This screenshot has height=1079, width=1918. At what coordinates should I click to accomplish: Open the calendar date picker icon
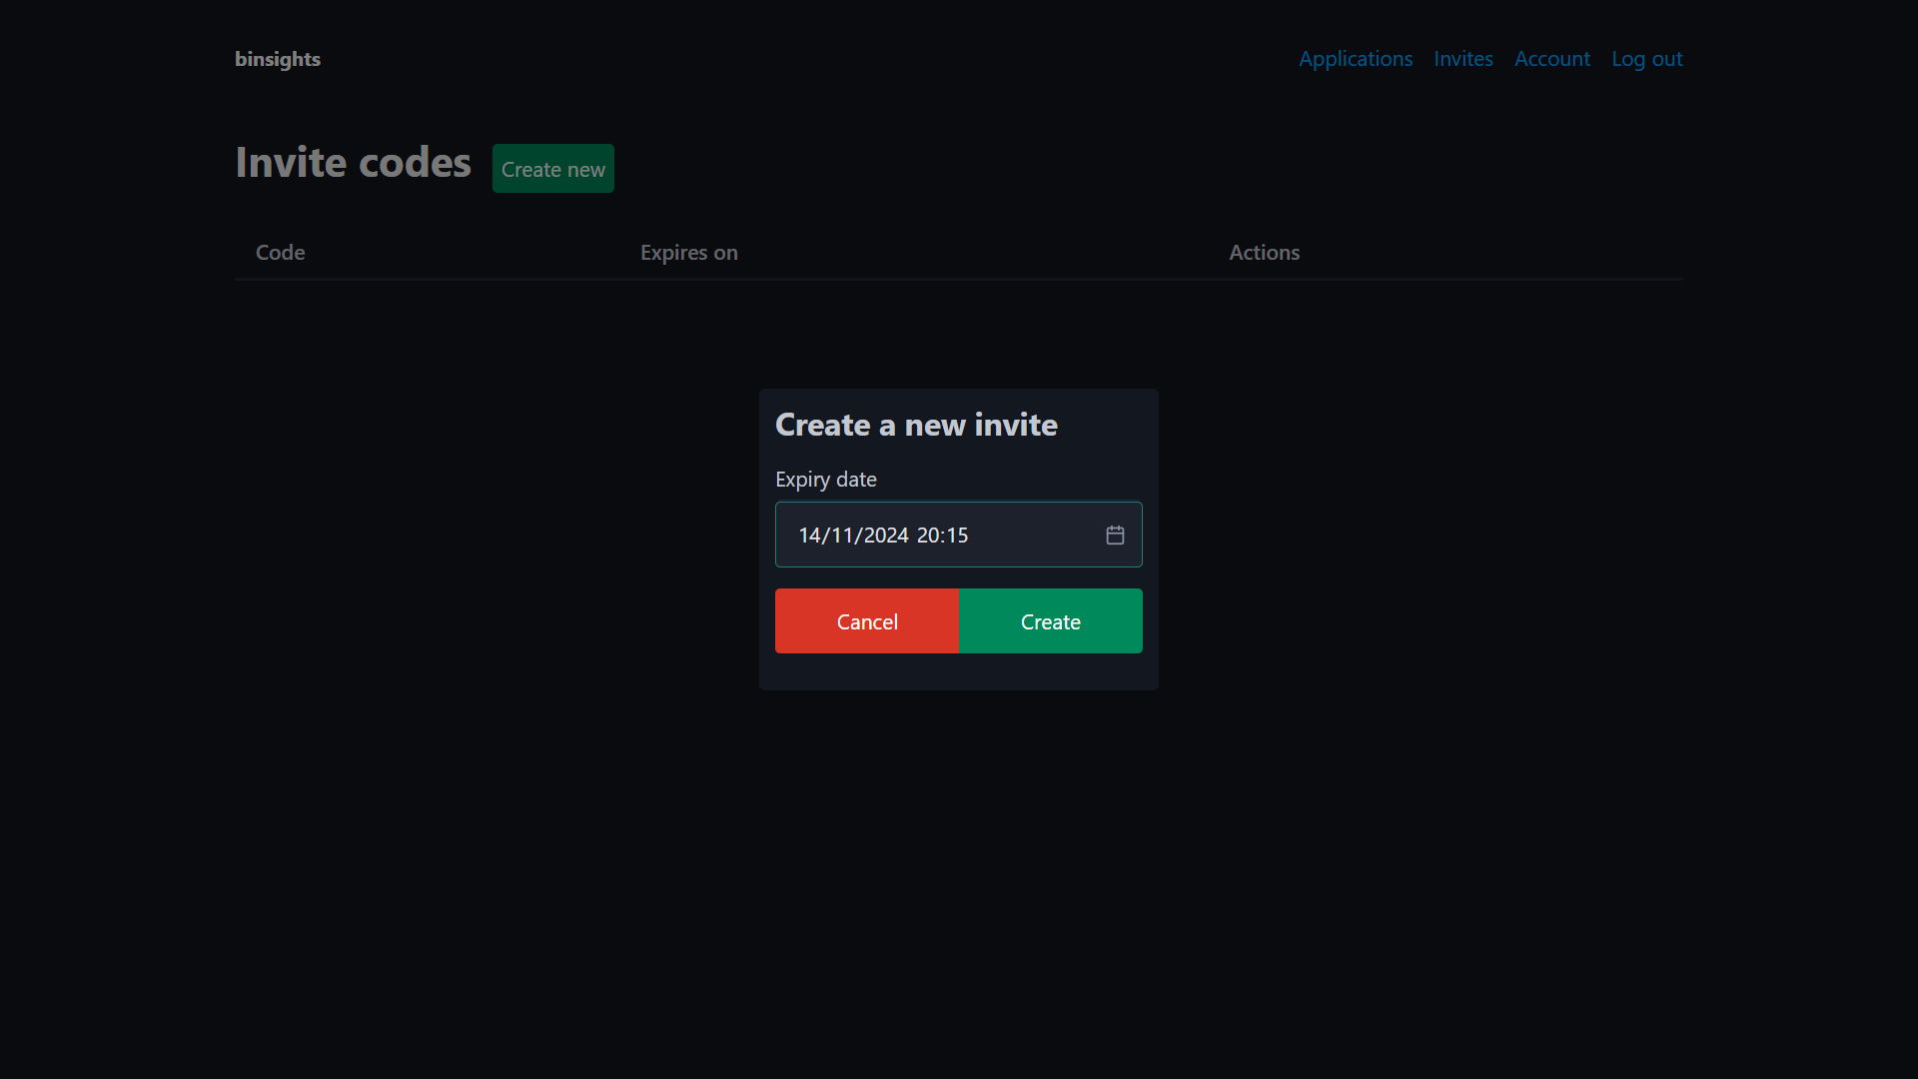(1114, 535)
